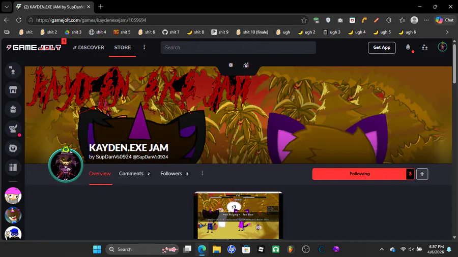
Task: Open the notifications bell
Action: 408,47
